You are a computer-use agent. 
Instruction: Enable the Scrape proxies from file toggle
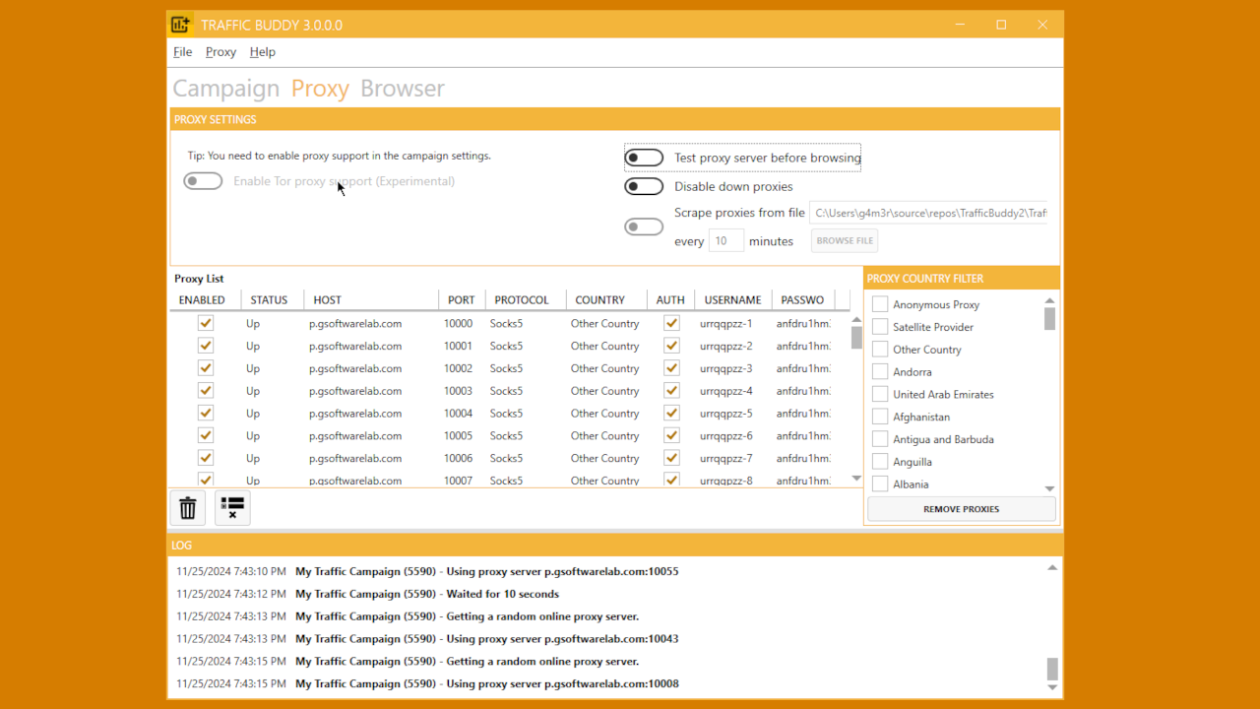644,226
